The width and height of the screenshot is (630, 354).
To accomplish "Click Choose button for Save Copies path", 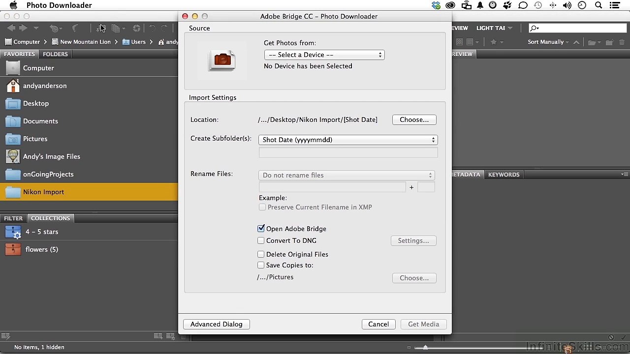I will coord(414,278).
